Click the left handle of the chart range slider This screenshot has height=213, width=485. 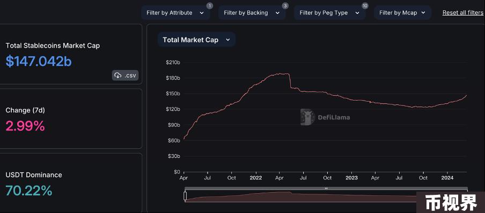click(185, 196)
